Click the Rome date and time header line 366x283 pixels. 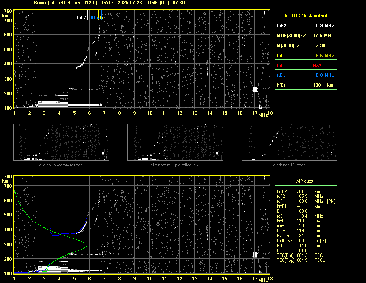click(109, 3)
